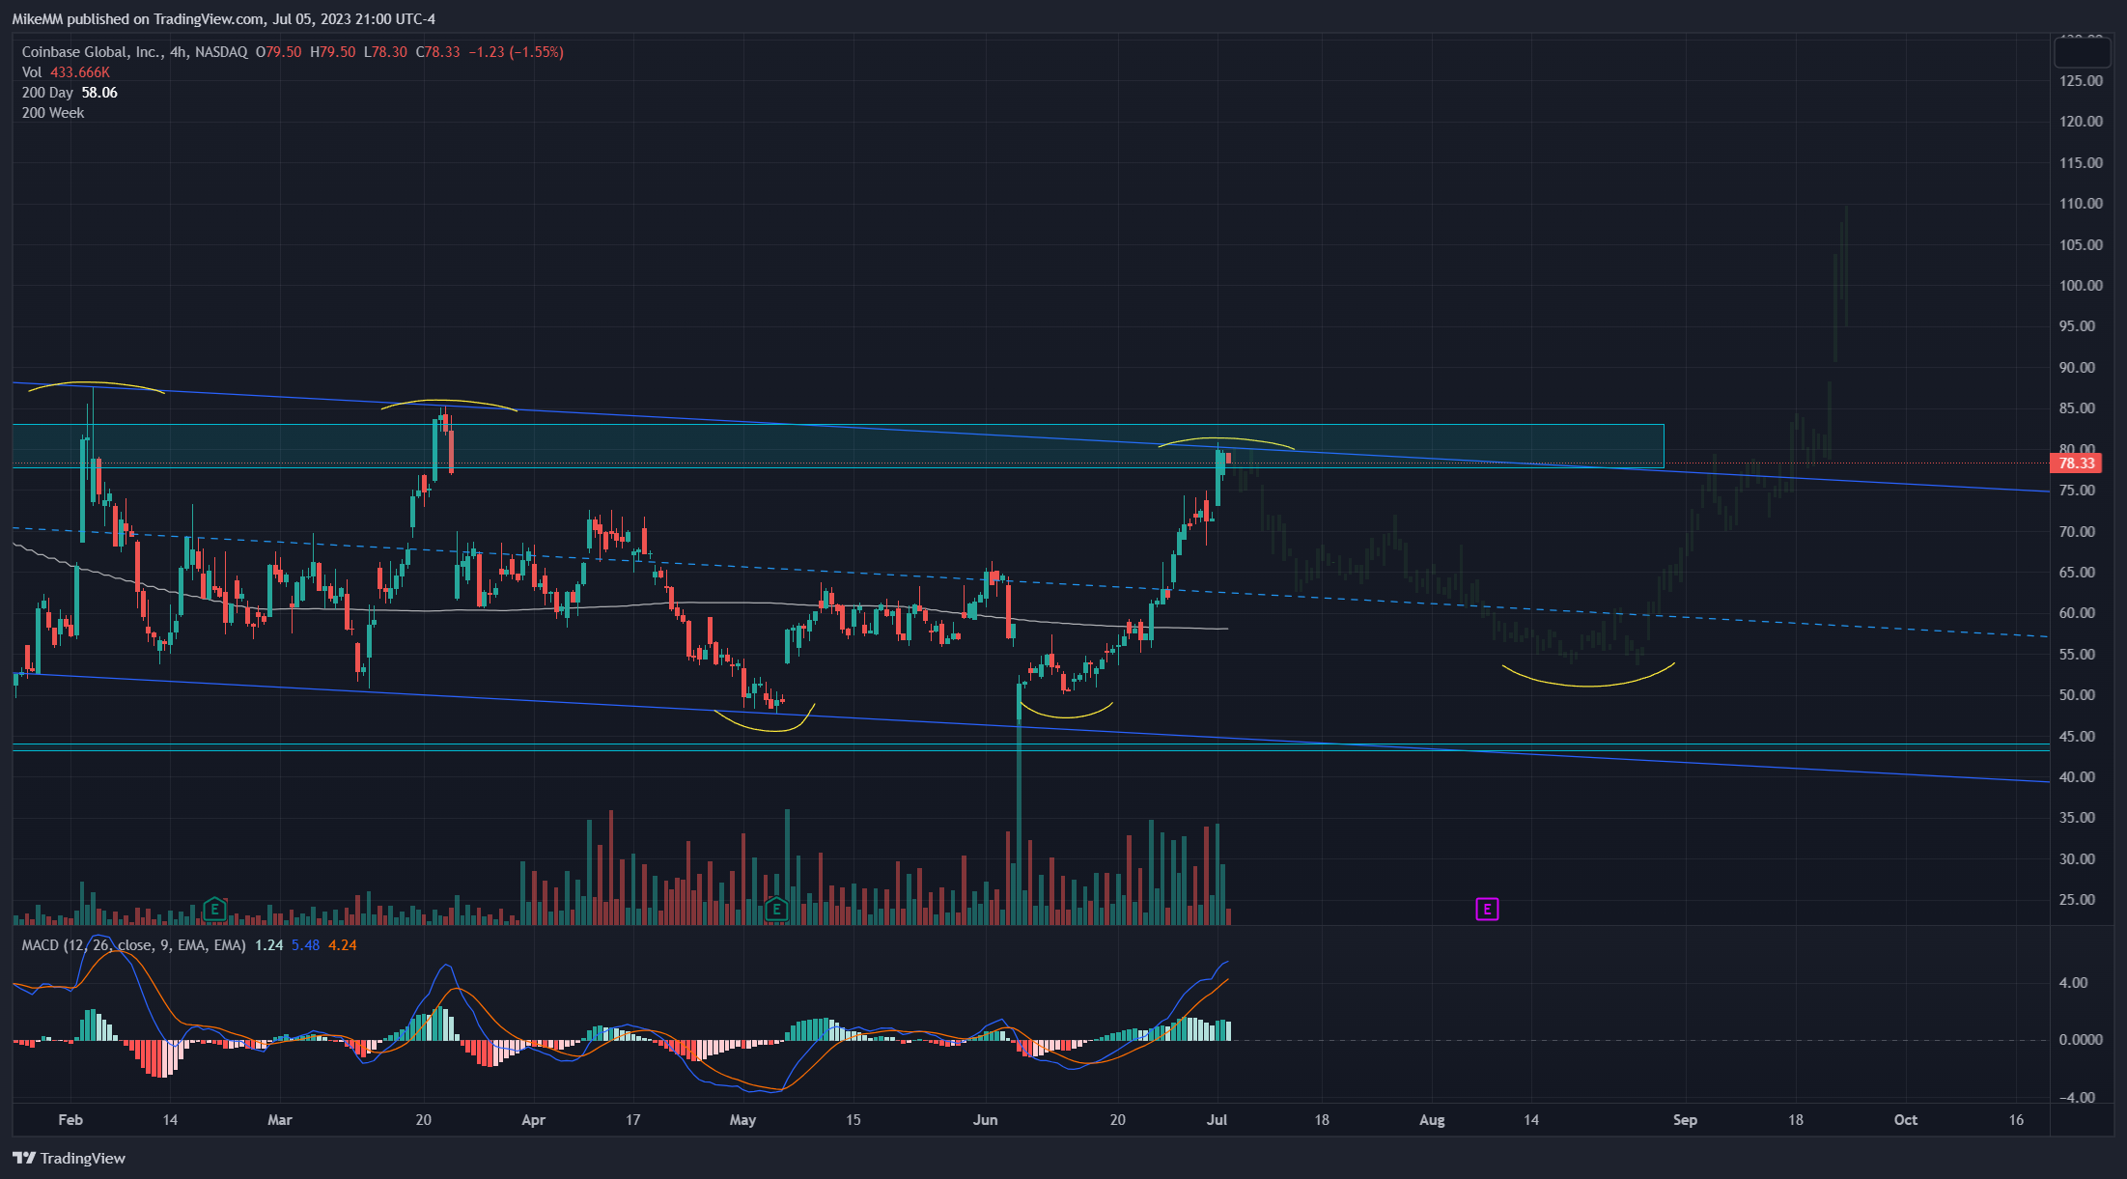Click the Jul label on time axis
Viewport: 2127px width, 1179px height.
pos(1217,1120)
